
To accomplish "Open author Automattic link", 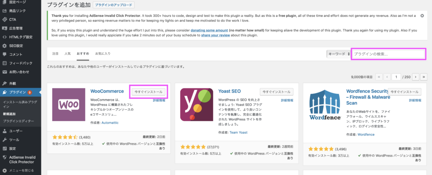I will (x=110, y=123).
